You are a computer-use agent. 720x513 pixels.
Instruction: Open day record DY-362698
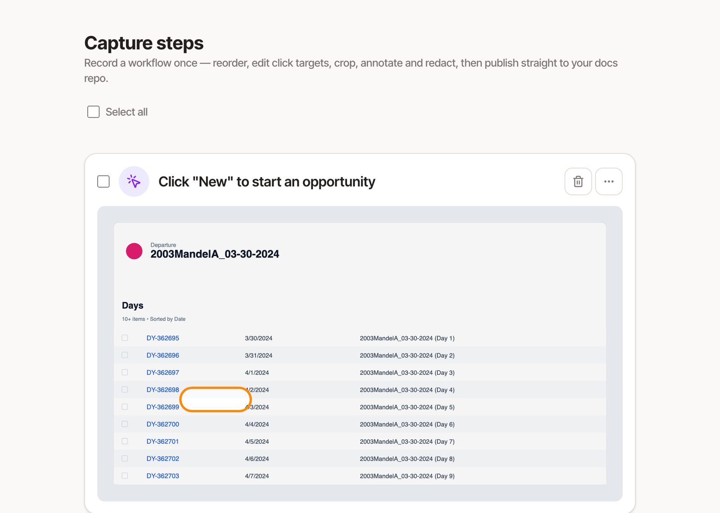(162, 390)
